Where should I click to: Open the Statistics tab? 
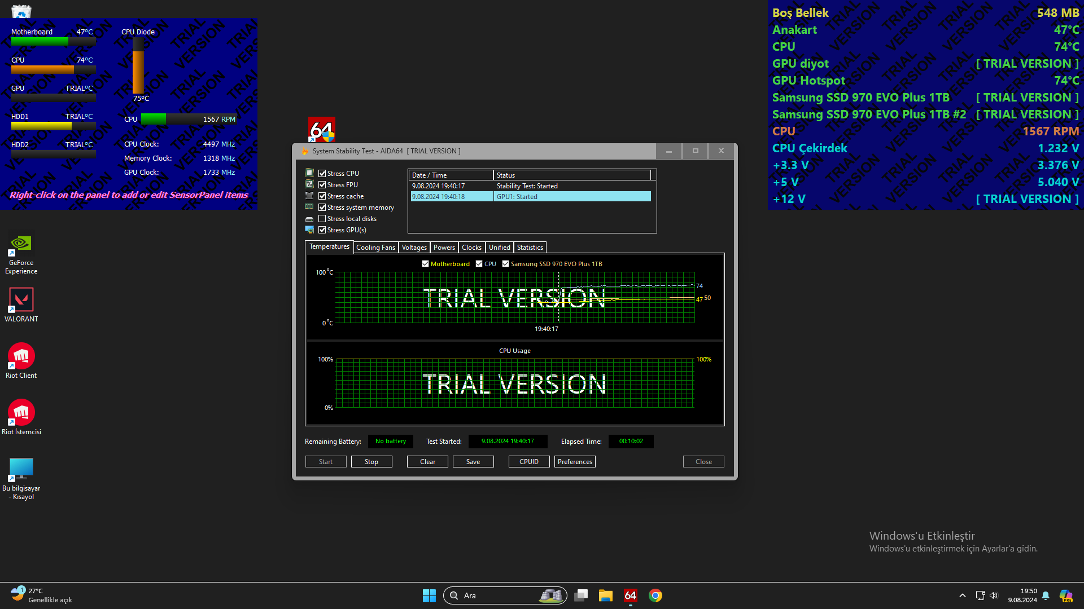(530, 248)
